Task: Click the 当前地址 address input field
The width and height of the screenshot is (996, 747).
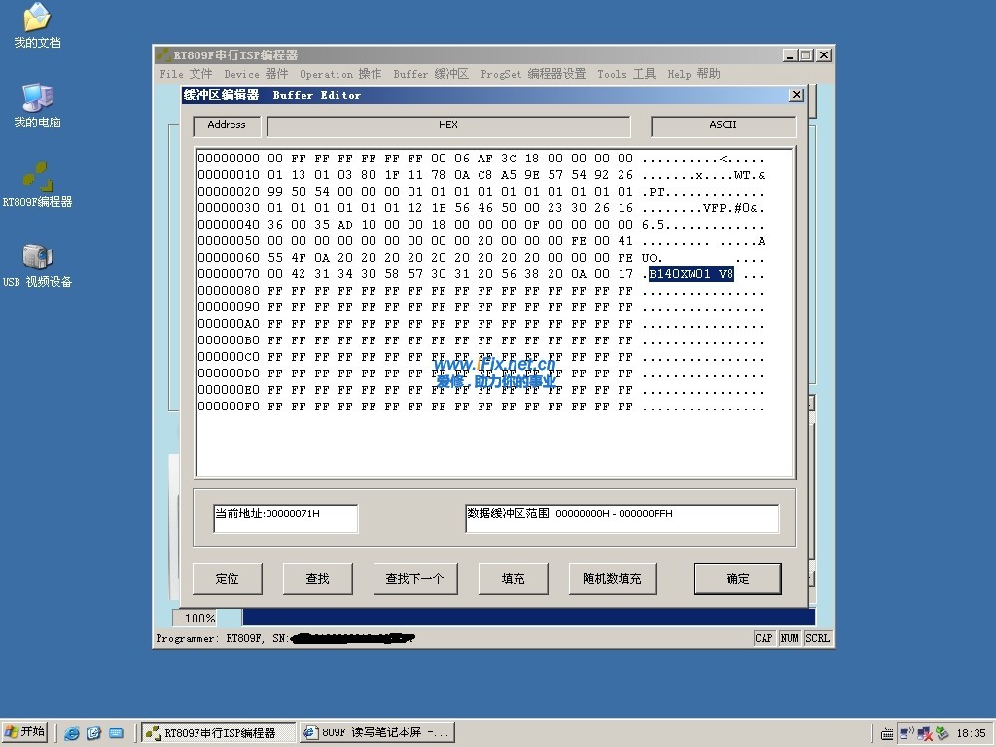Action: click(285, 518)
